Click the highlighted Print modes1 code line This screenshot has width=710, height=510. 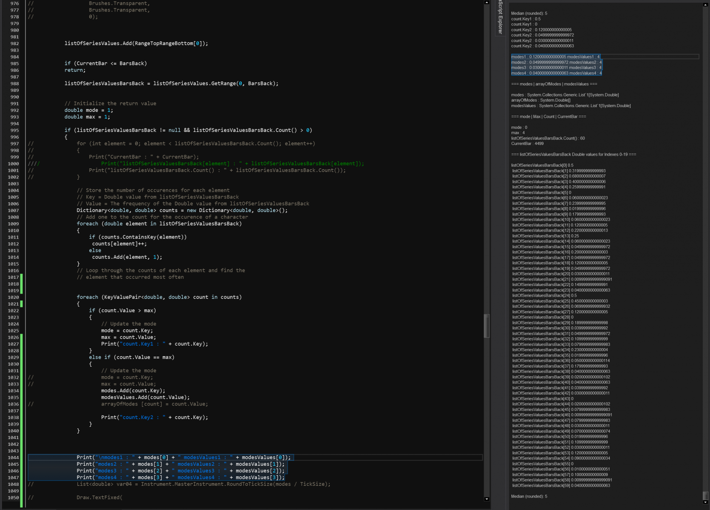tap(184, 457)
